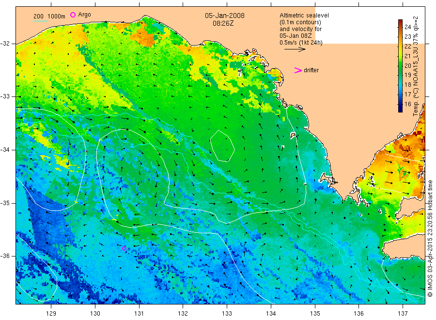Click the small closed sea-level contour near 133E
This screenshot has height=320, width=436.
coord(222,146)
